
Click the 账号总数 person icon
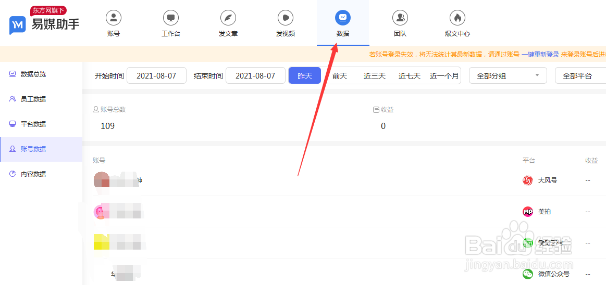coord(95,110)
